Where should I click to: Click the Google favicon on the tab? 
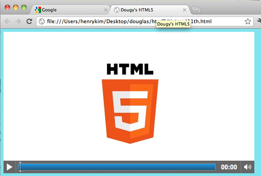[x=38, y=10]
